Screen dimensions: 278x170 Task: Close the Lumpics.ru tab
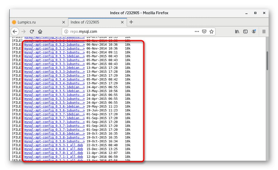coord(64,22)
